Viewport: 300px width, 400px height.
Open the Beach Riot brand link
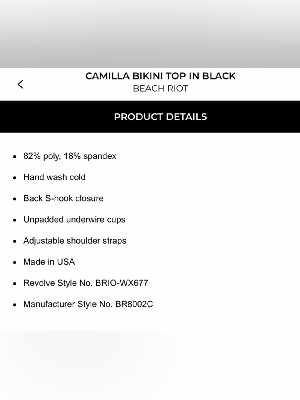160,89
